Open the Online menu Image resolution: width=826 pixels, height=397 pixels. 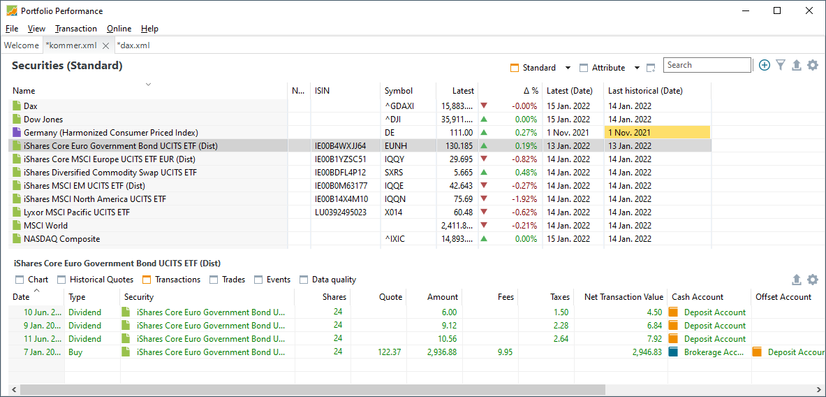pos(119,29)
